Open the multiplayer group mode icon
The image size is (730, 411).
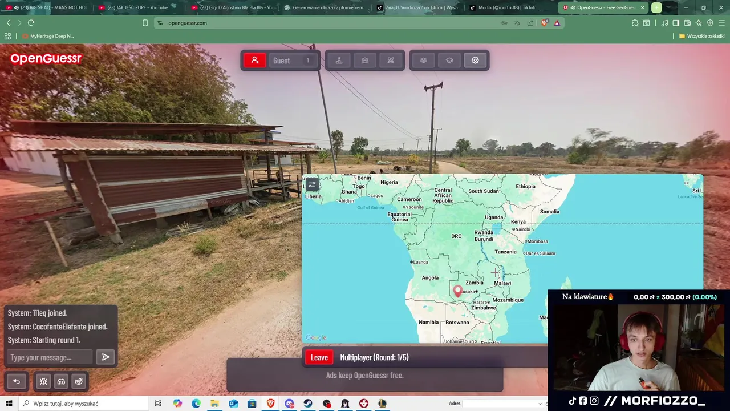[365, 61]
